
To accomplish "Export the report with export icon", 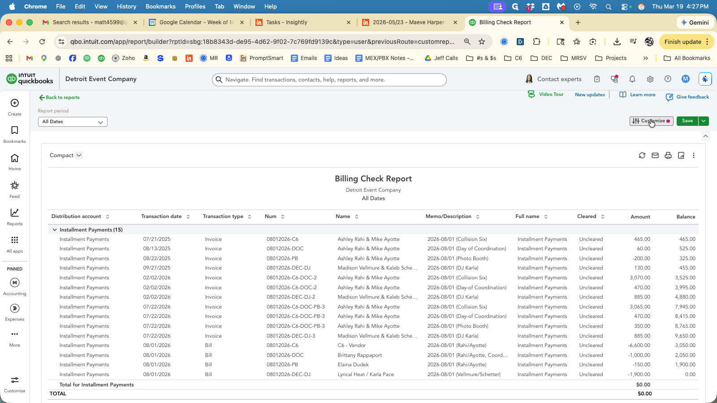I will tap(681, 155).
